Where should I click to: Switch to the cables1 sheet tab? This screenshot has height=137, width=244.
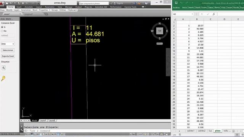click(191, 131)
